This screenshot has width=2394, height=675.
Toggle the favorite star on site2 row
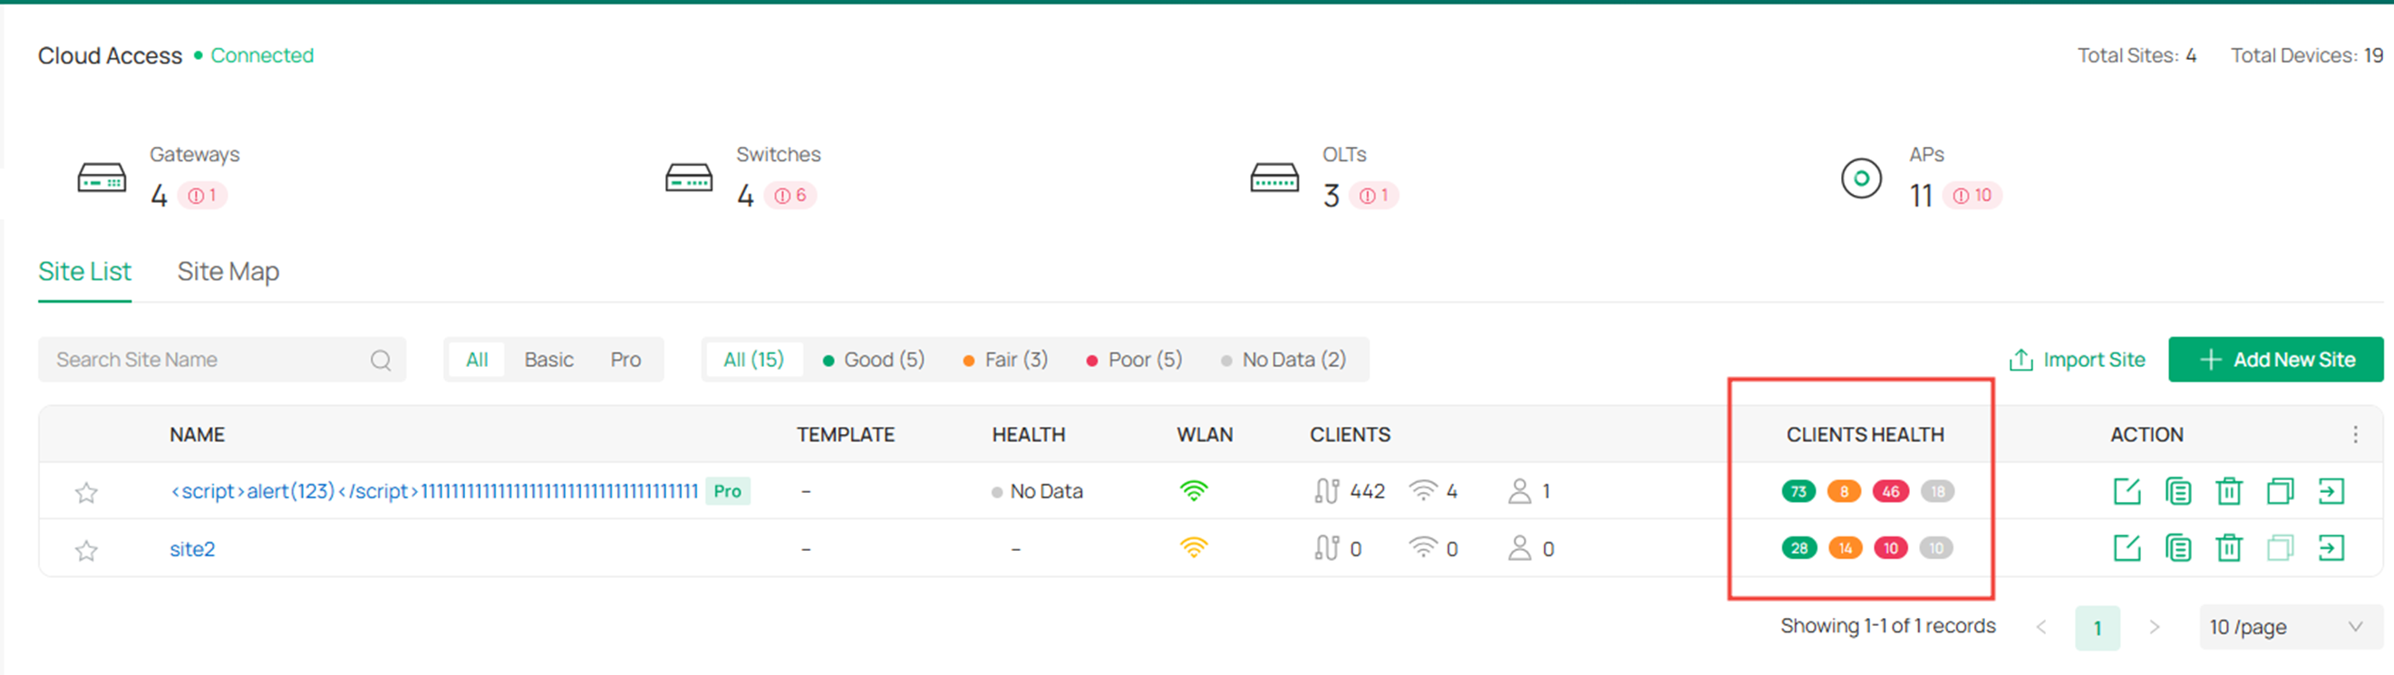(x=85, y=549)
